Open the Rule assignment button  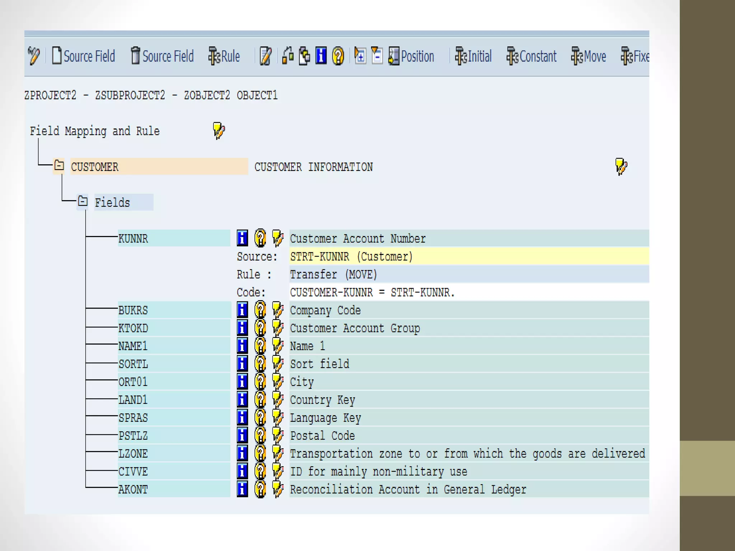coord(224,56)
